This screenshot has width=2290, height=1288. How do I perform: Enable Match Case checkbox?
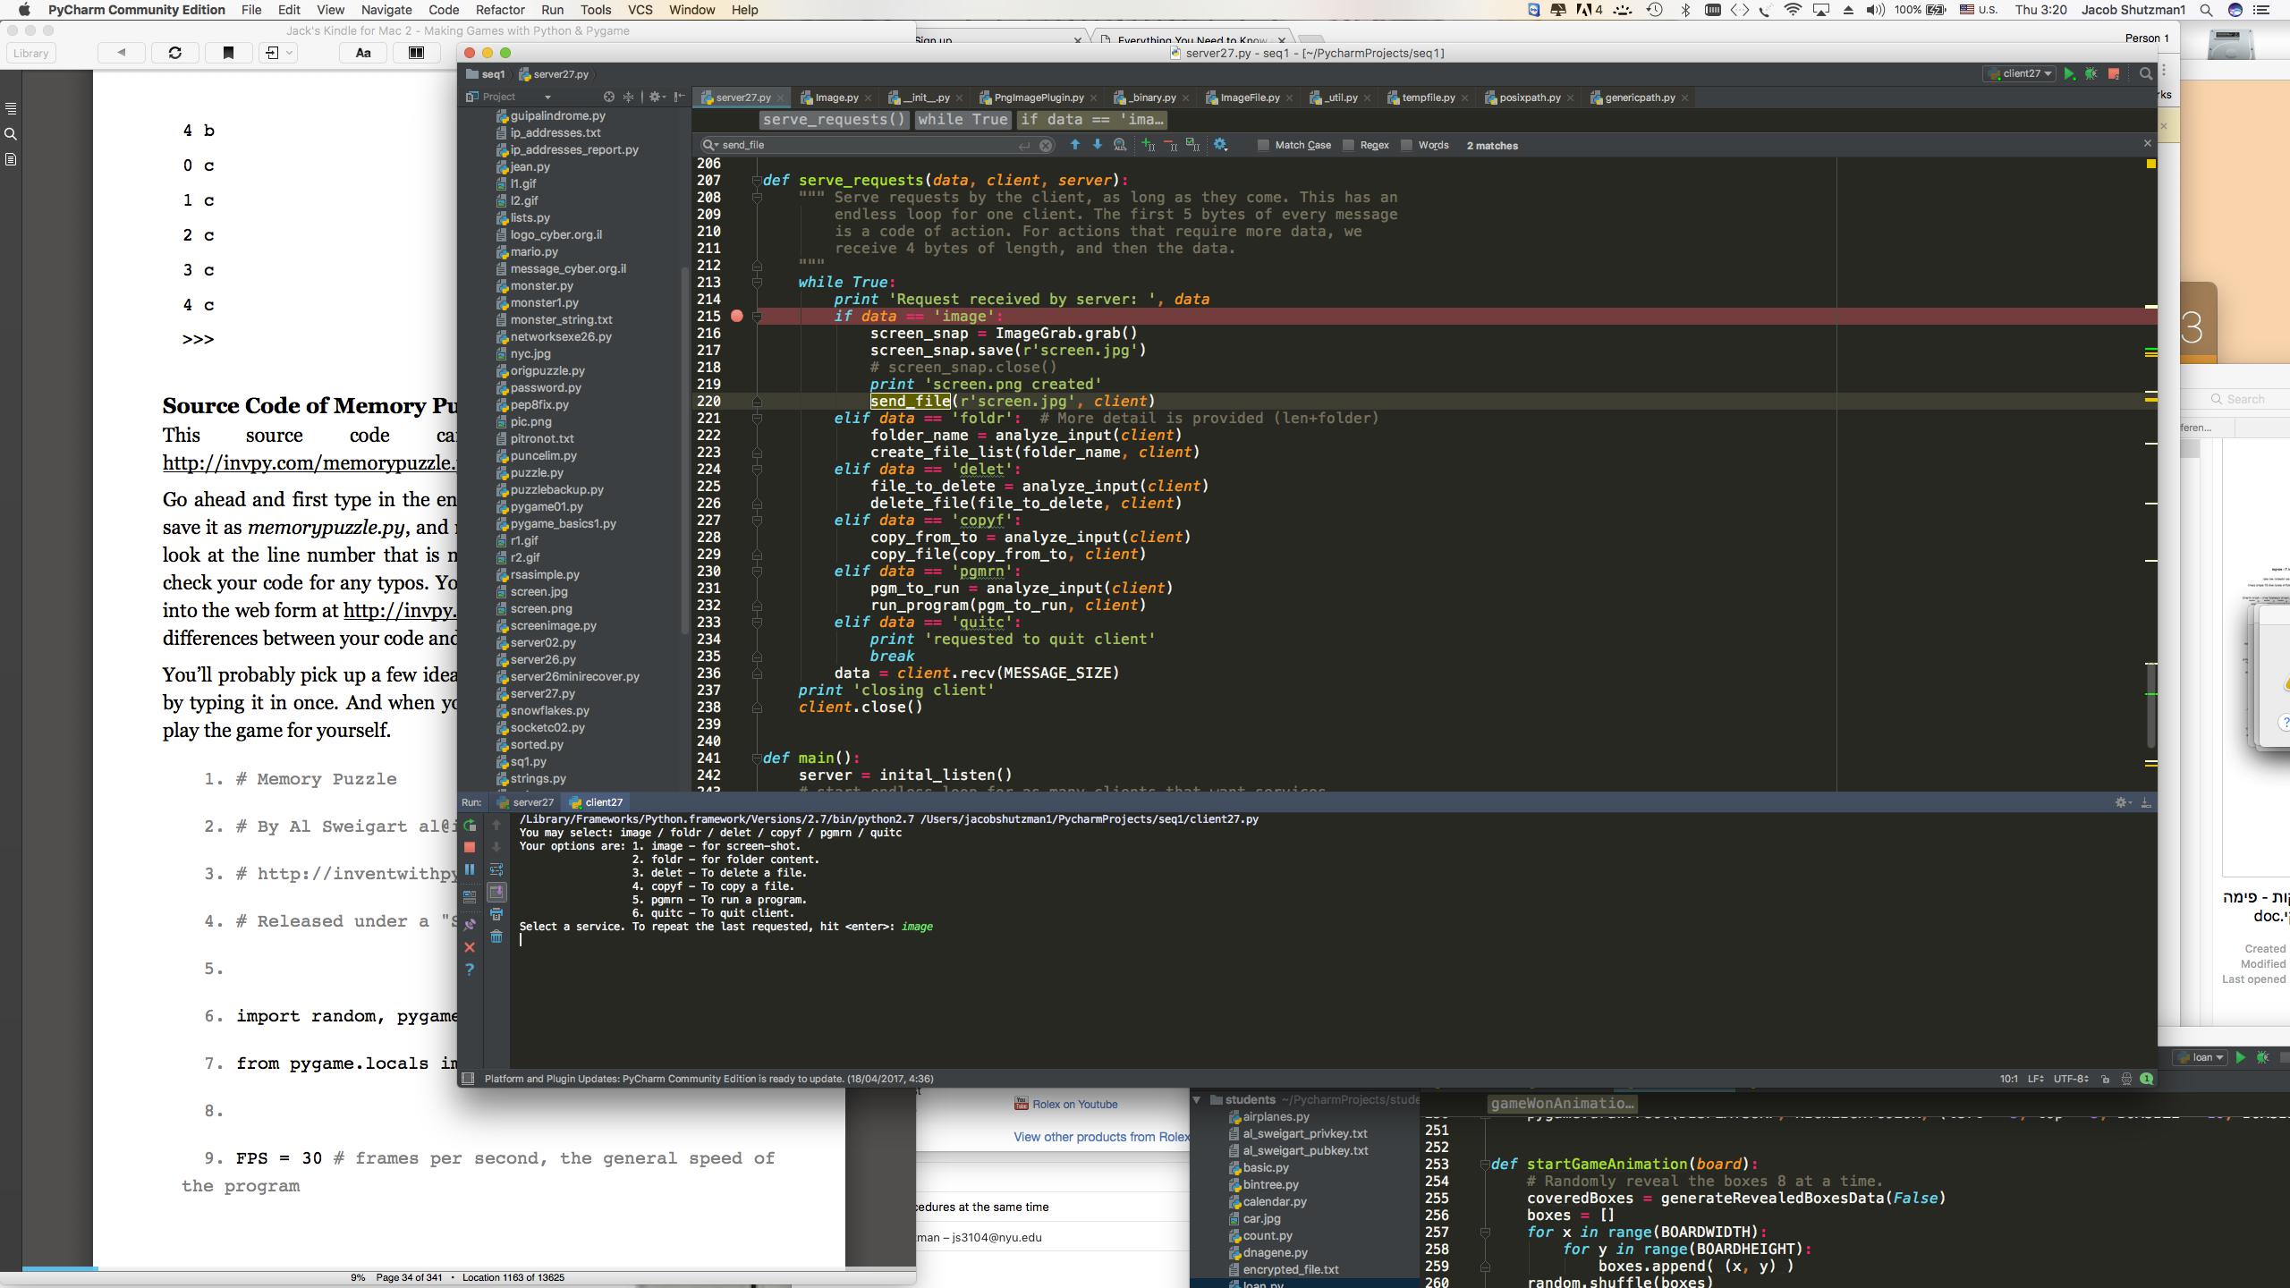(1263, 145)
